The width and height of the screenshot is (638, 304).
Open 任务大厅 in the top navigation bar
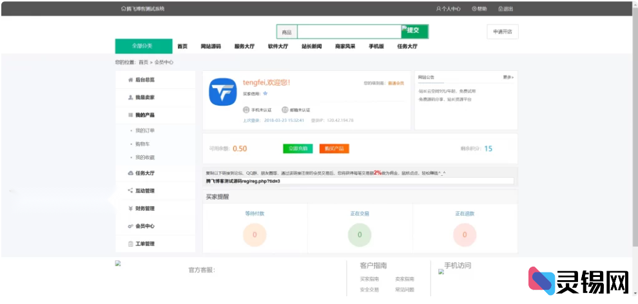click(407, 46)
